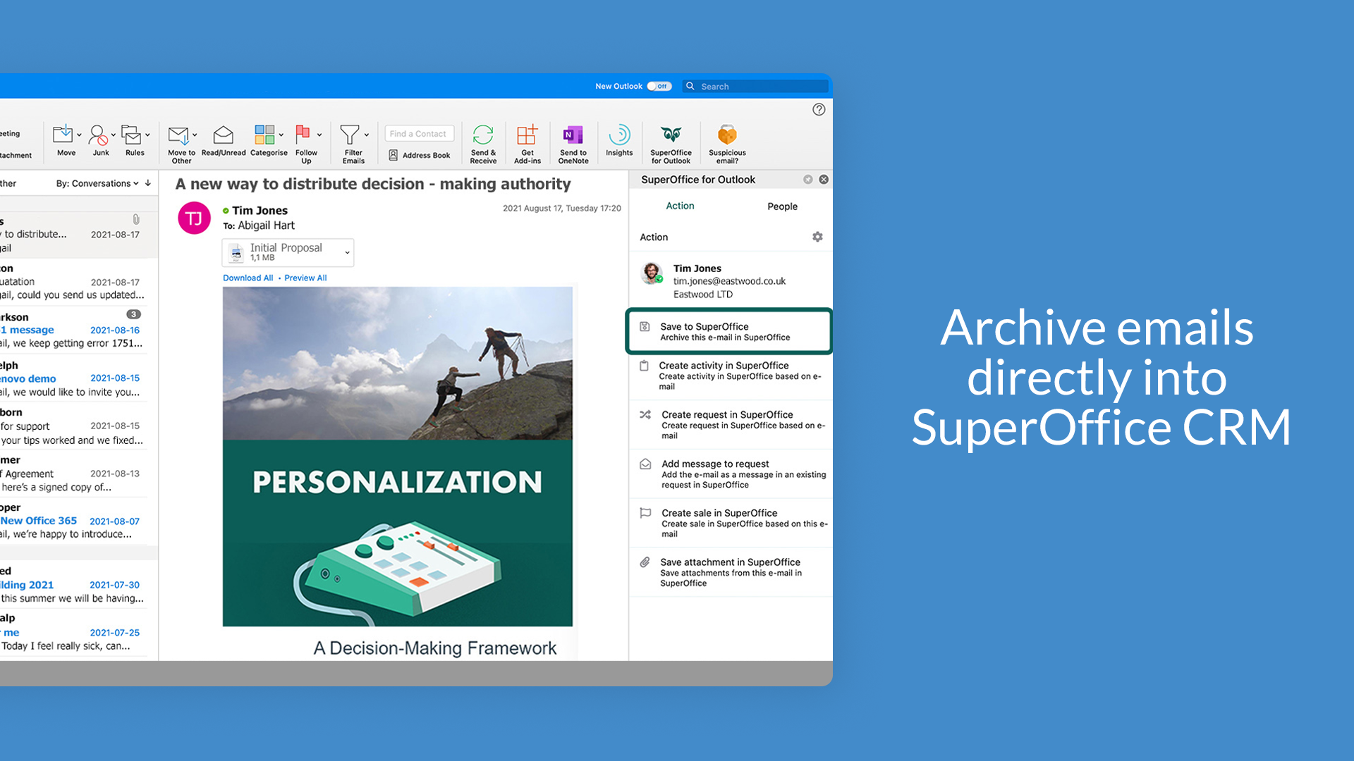The width and height of the screenshot is (1354, 761).
Task: Click Tim Jones avatar in SuperOffice pane
Action: tap(652, 273)
